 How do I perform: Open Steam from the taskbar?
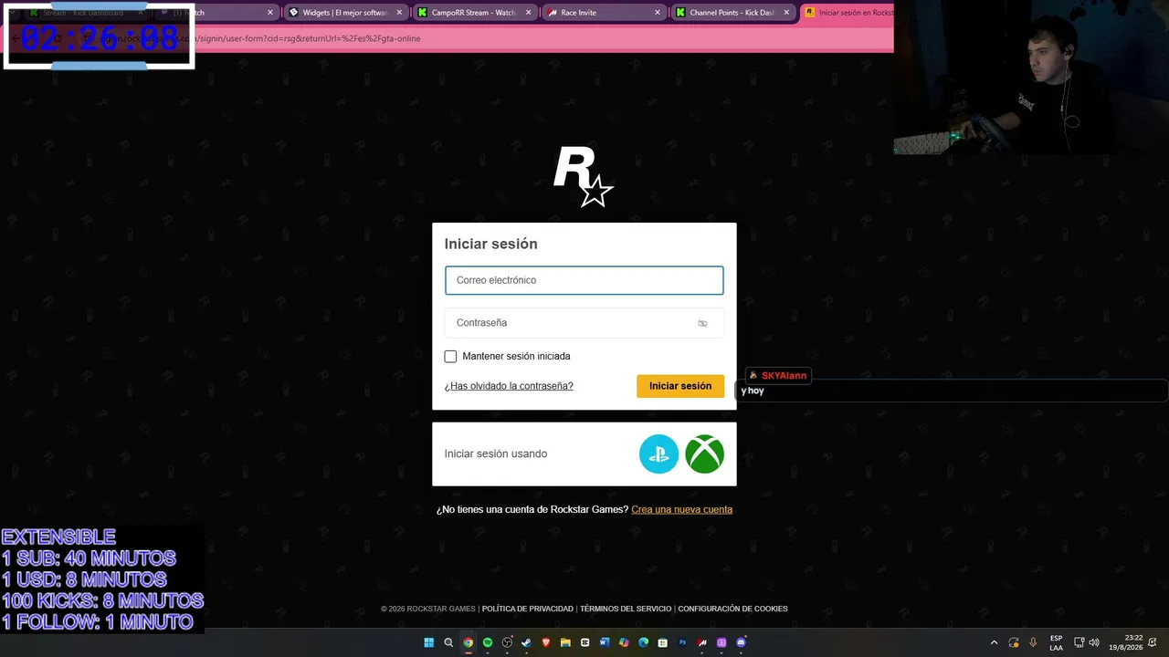[x=526, y=642]
